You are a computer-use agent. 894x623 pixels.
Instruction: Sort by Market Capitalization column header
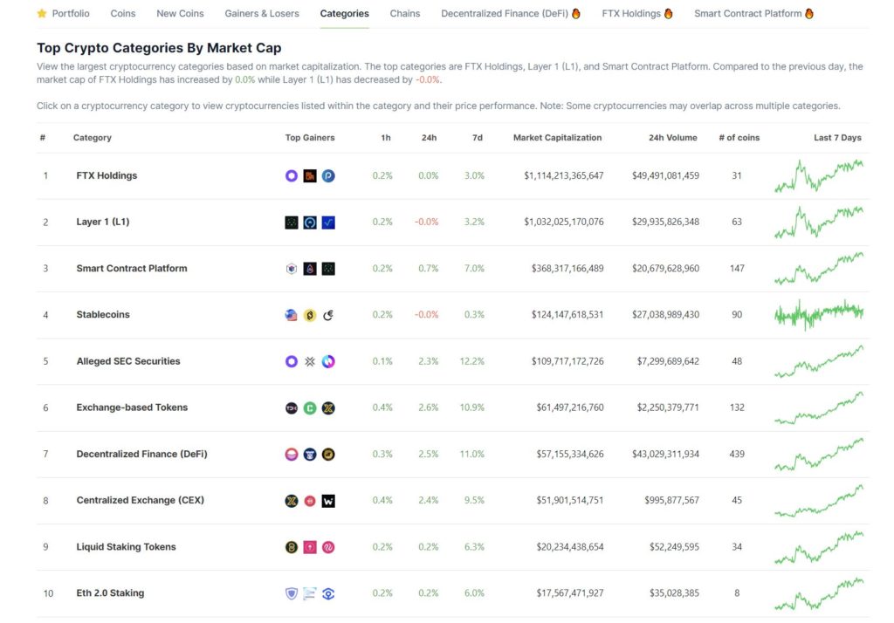[558, 138]
